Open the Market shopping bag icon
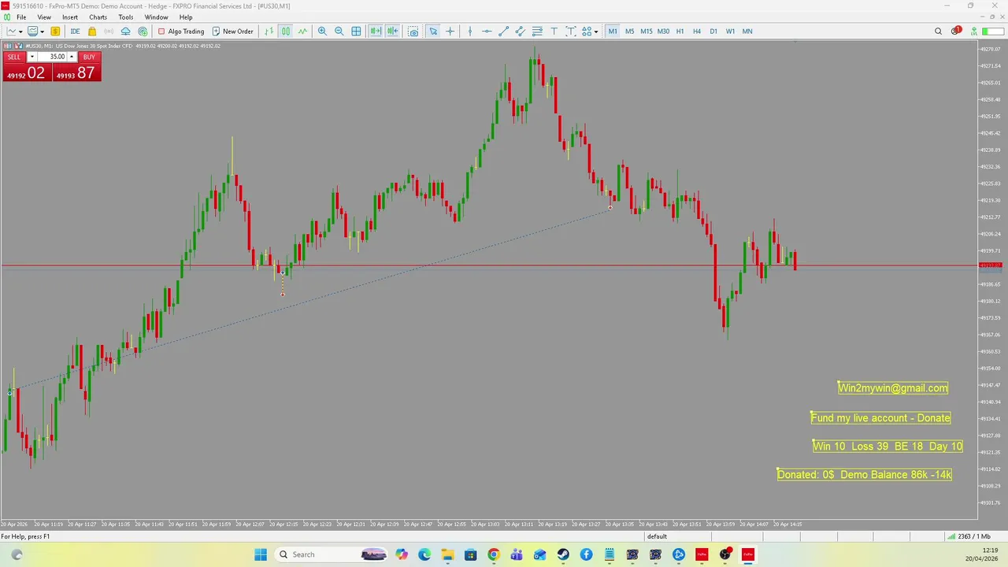The height and width of the screenshot is (567, 1008). [92, 31]
